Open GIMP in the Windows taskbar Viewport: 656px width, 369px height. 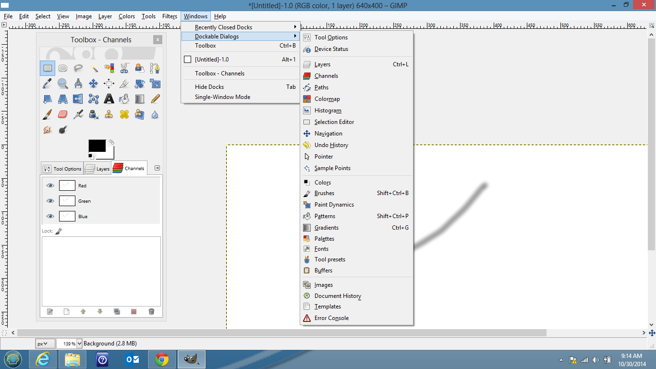[x=192, y=359]
